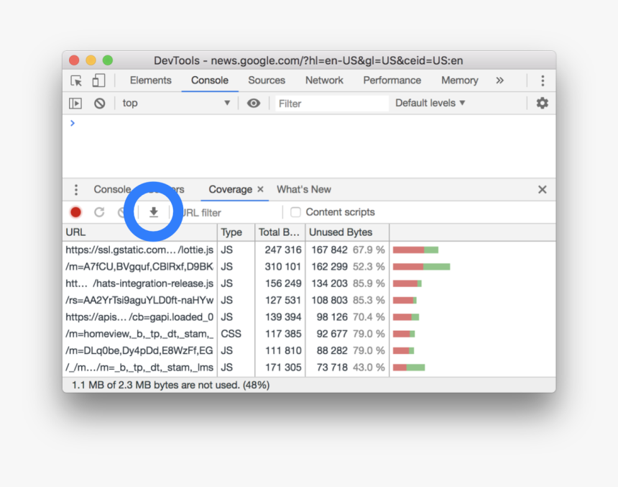The height and width of the screenshot is (487, 618).
Task: Select the cb=gapi.loaded_0 row
Action: tap(309, 317)
